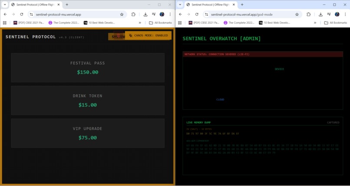
Task: Open the 10 Best Web Develo bookmark in right window
Action: pyautogui.click(x=274, y=23)
